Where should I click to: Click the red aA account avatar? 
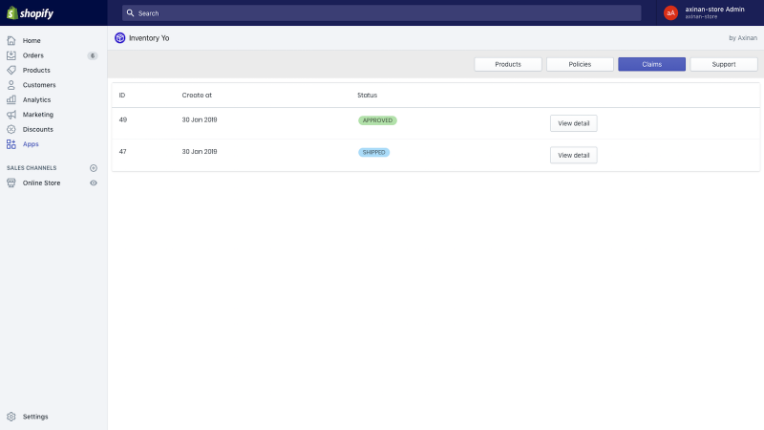671,13
